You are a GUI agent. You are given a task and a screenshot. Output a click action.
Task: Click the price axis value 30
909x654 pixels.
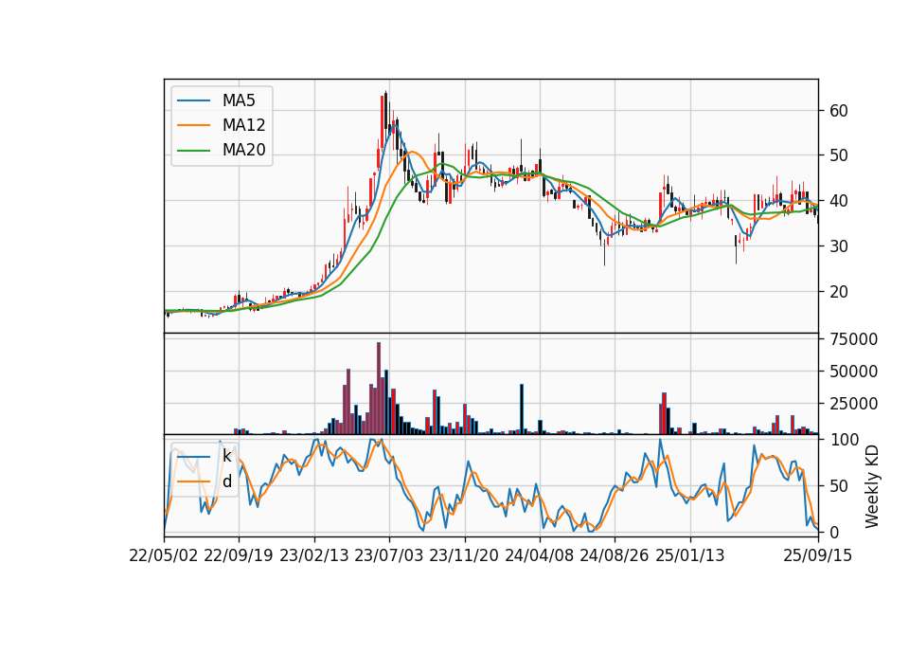pyautogui.click(x=839, y=246)
